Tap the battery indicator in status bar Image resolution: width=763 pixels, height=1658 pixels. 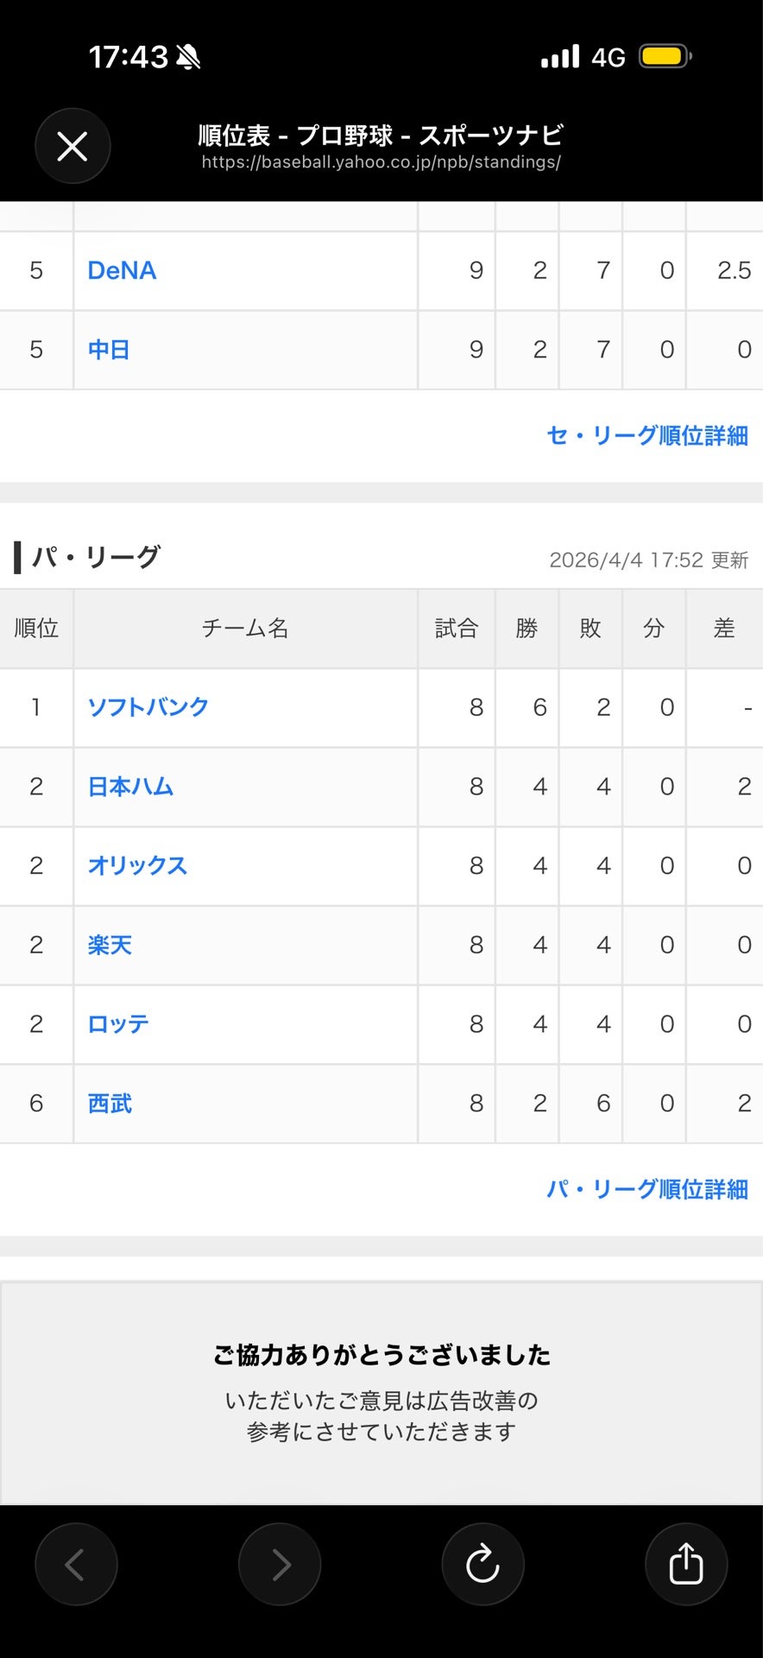665,57
